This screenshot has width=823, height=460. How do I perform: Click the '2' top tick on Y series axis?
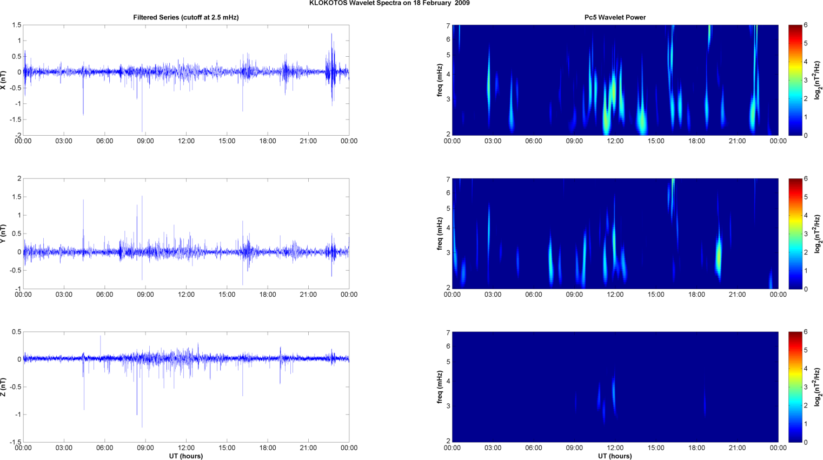click(x=19, y=178)
